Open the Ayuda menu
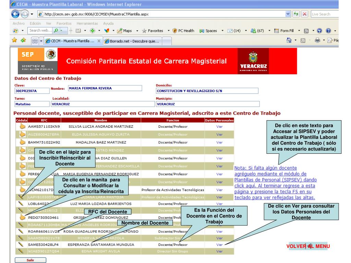This screenshot has height=263, width=351. [108, 23]
